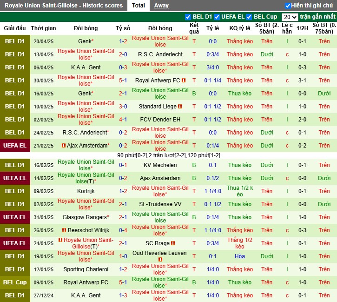Click red card icon before Ajax Amsterdam 21/02/25
The image size is (337, 302).
[64, 146]
